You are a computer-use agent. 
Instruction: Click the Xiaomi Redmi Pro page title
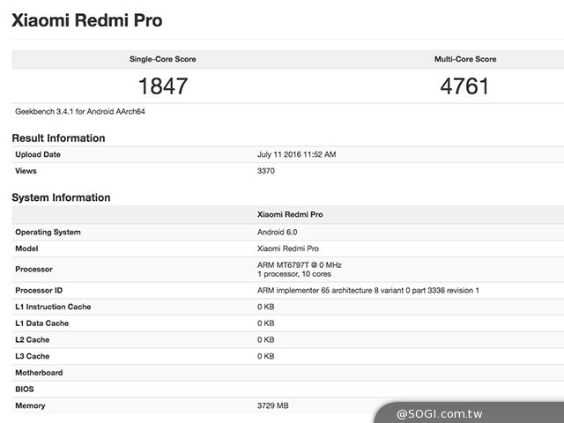tap(86, 20)
